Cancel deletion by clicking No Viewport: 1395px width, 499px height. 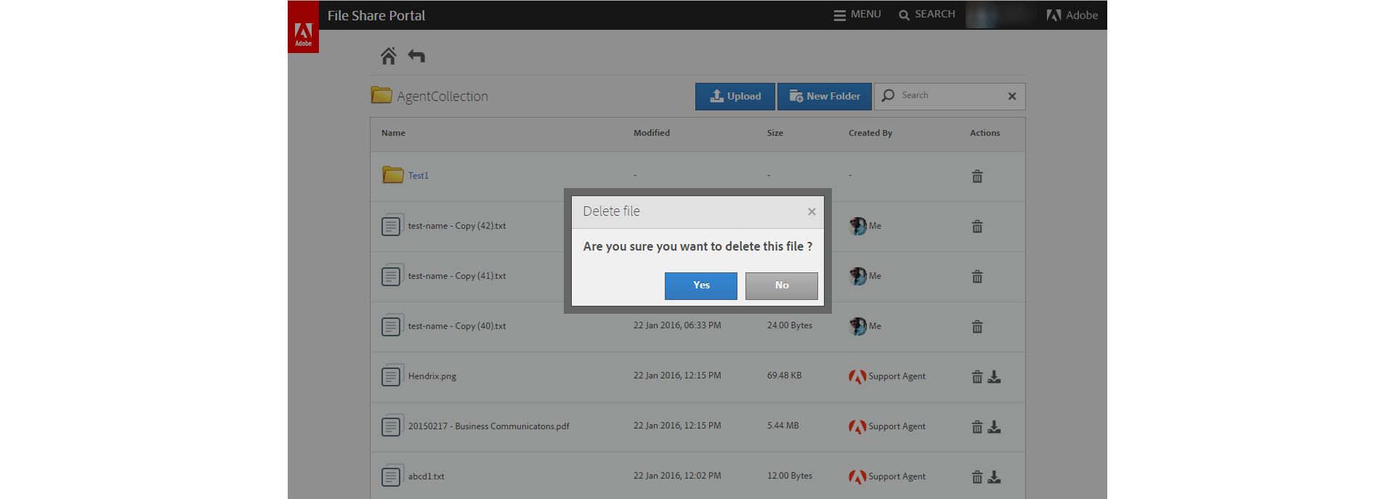click(x=781, y=285)
